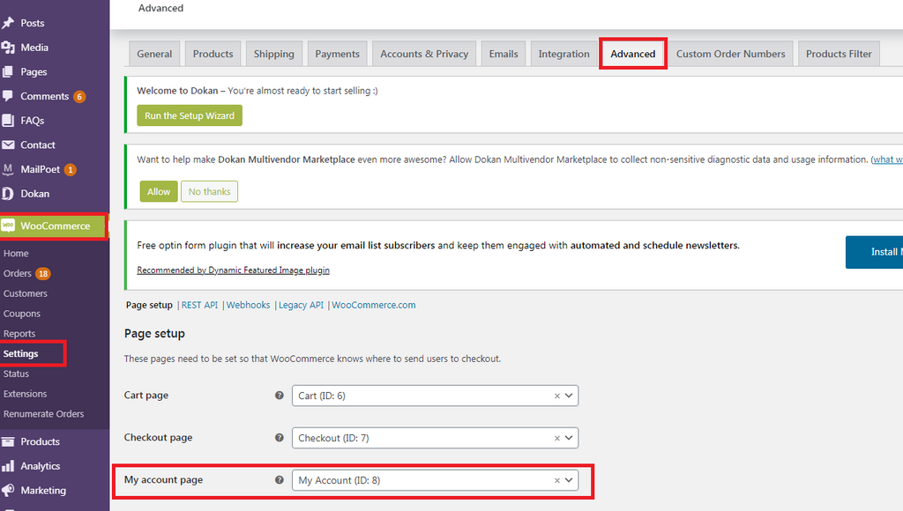Click the Products archive icon in sidebar
Image resolution: width=903 pixels, height=511 pixels.
tap(7, 441)
